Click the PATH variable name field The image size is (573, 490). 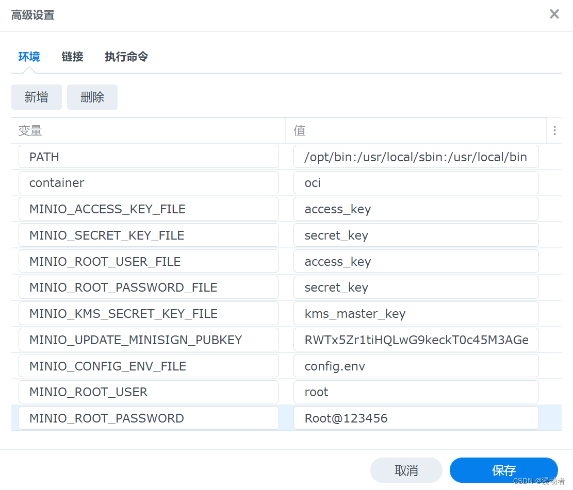149,157
